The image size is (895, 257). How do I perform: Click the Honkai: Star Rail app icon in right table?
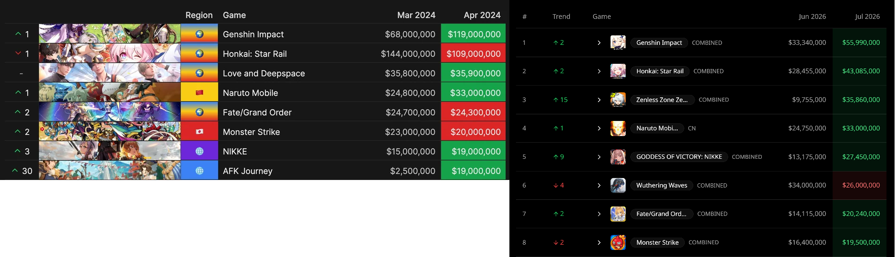[618, 71]
